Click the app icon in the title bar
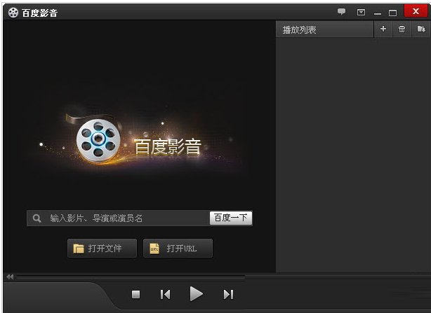Viewport: 431px width, 313px height. click(13, 12)
